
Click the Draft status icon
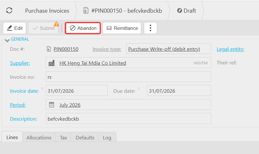coord(179,10)
